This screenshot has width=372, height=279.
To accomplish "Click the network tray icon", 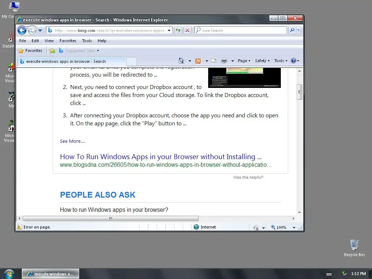I will point(344,274).
